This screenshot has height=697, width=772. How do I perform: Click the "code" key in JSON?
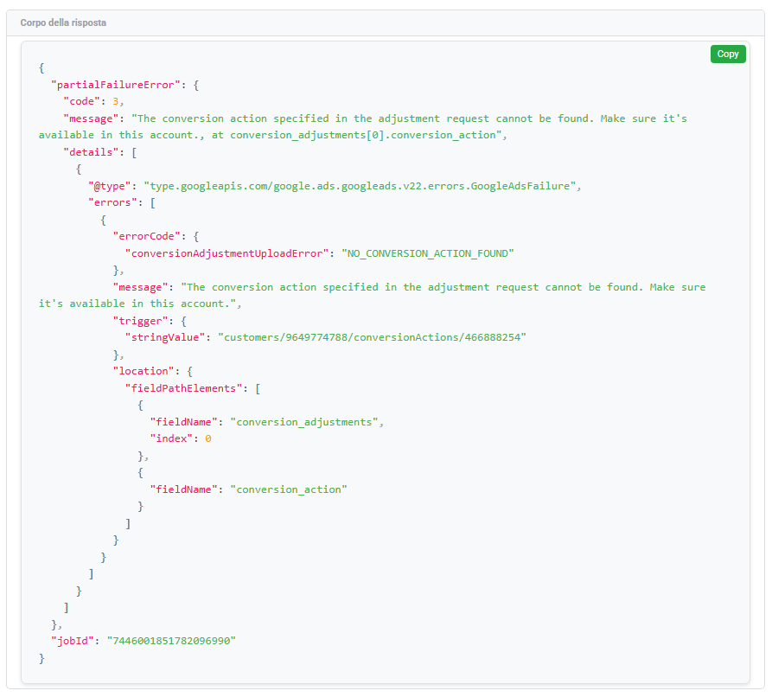(84, 101)
